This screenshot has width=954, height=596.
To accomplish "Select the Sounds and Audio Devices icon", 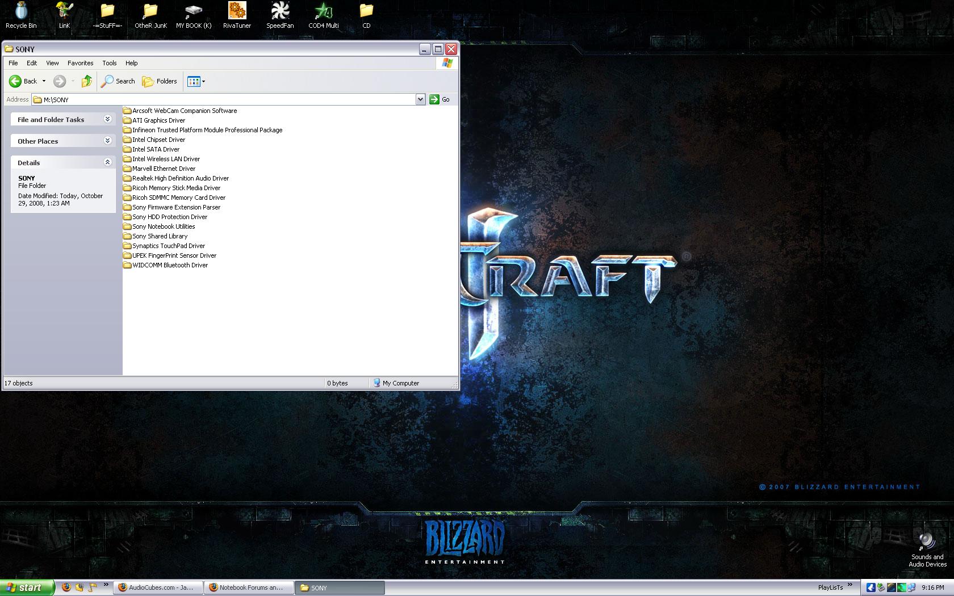I will point(927,549).
